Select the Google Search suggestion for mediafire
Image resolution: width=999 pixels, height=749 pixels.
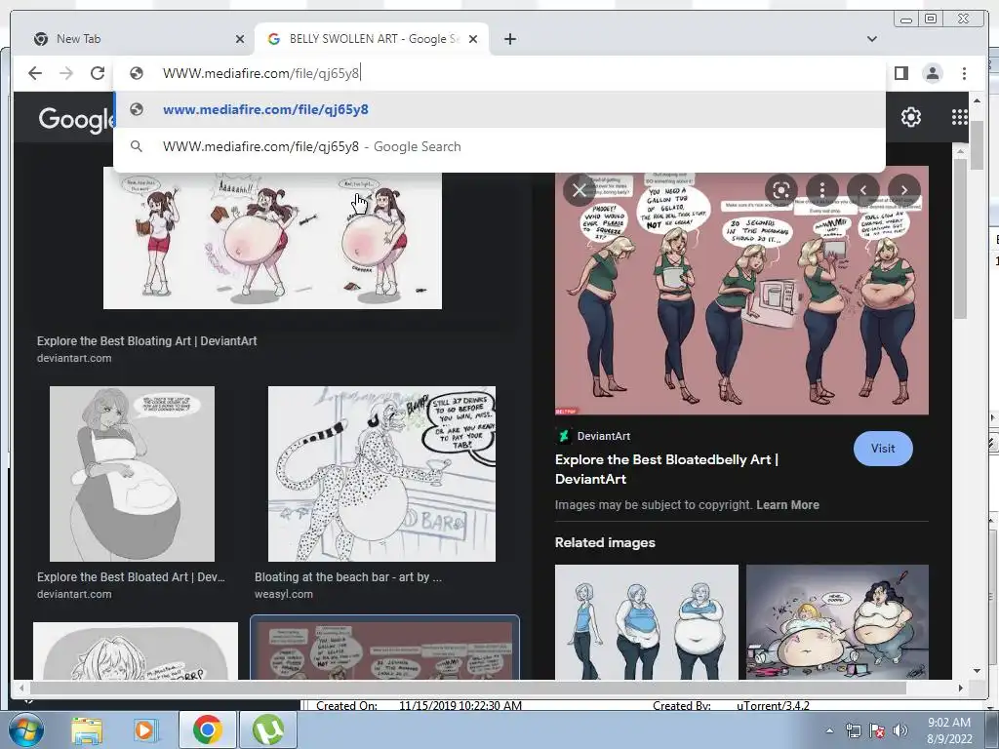[x=499, y=146]
